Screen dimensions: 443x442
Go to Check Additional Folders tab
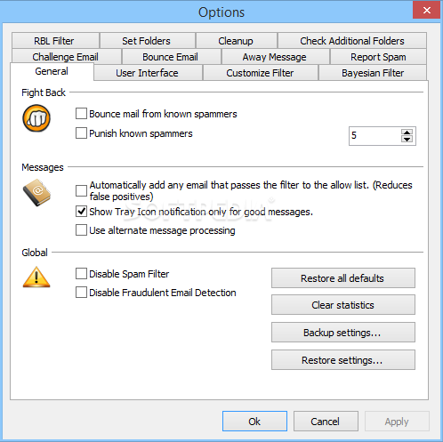click(x=352, y=41)
